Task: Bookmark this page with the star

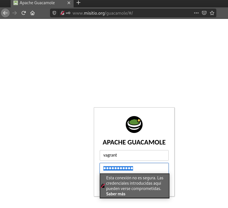Action: pos(212,13)
